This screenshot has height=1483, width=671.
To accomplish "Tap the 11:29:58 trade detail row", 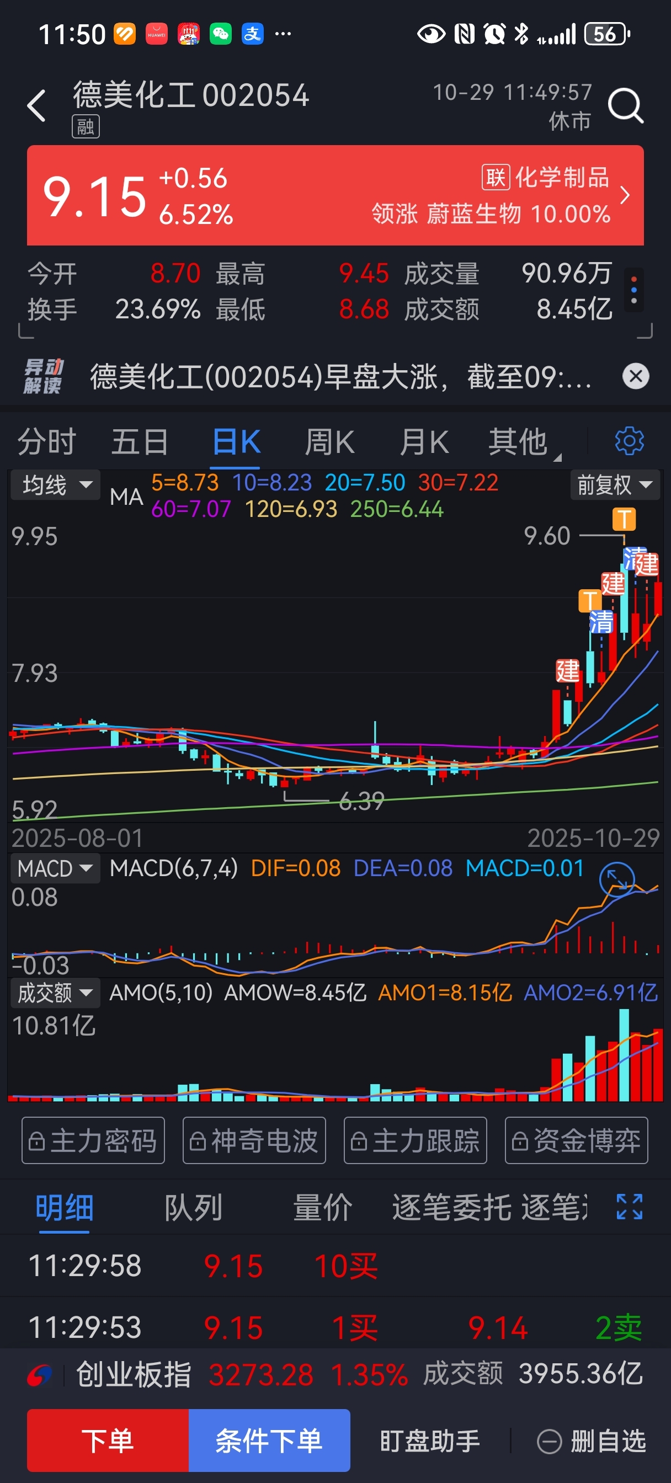I will click(335, 1266).
